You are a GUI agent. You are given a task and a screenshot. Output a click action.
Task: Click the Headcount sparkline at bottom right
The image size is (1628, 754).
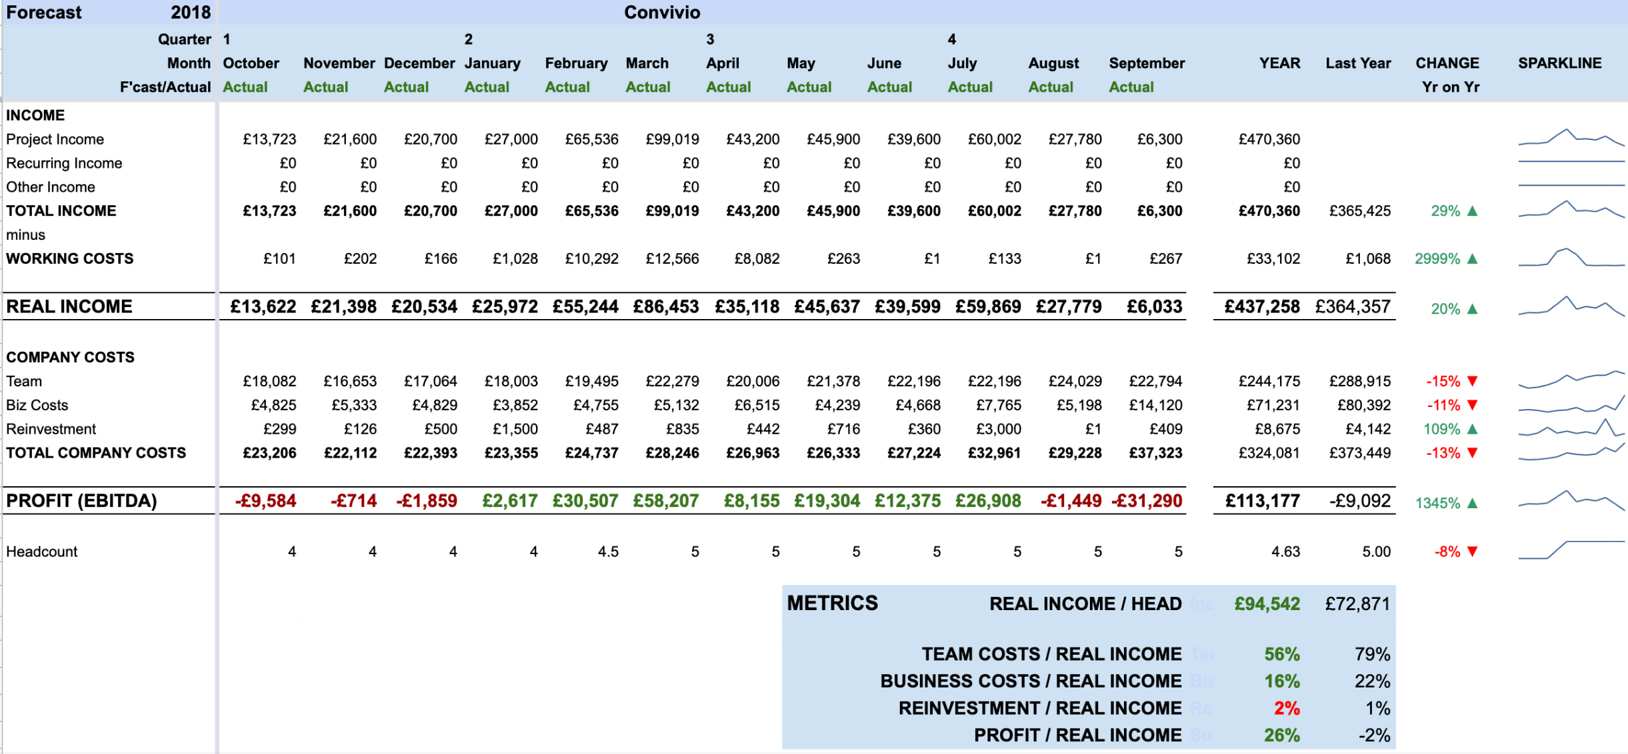point(1571,551)
